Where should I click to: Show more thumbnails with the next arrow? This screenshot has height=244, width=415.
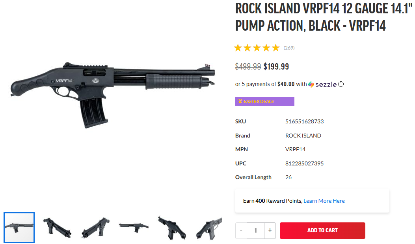[216, 227]
